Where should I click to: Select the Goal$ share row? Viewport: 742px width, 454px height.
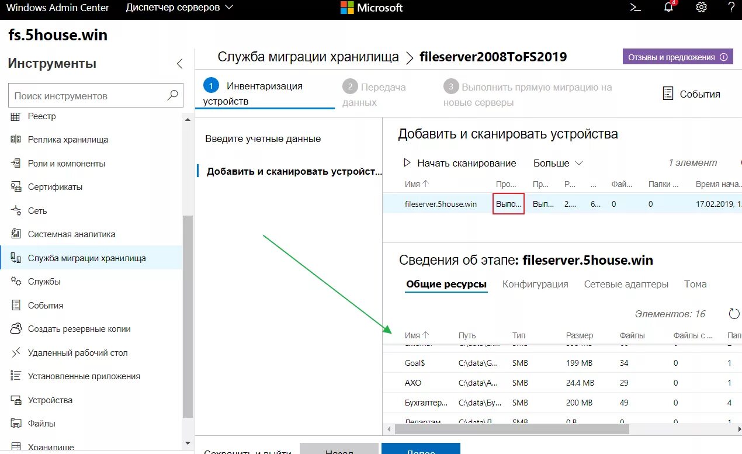pos(562,363)
